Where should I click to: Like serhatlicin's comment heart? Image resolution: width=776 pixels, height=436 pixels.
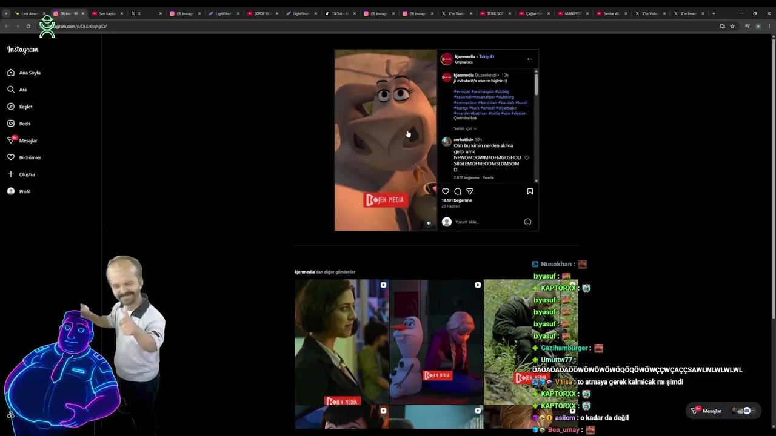(x=526, y=158)
